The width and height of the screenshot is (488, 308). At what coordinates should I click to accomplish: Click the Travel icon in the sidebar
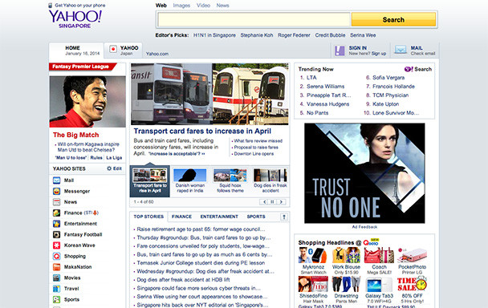click(x=56, y=289)
